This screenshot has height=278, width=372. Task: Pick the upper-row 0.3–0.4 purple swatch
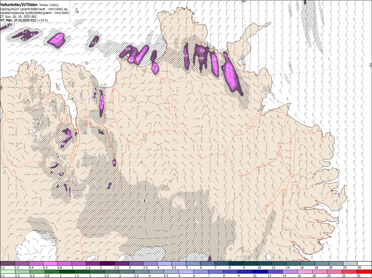[22, 263]
